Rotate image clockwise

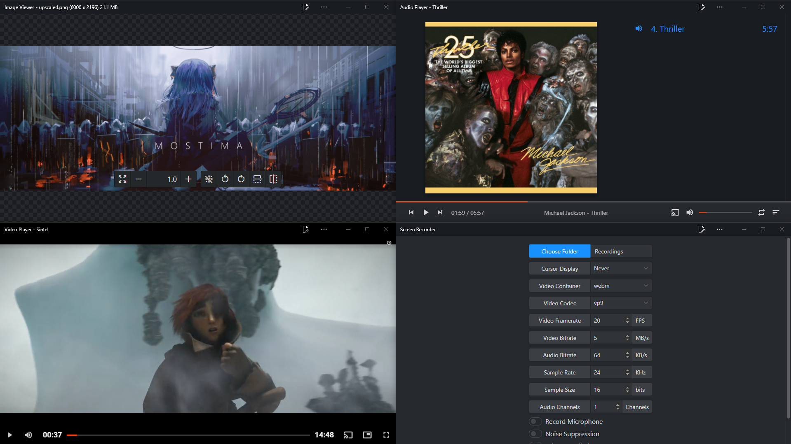(241, 179)
